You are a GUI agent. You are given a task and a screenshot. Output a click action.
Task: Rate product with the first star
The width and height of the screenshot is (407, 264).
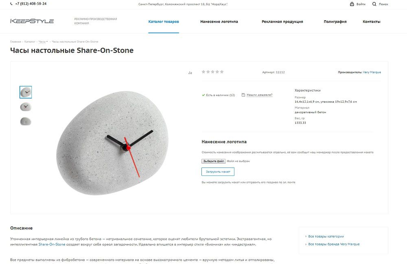click(x=203, y=72)
